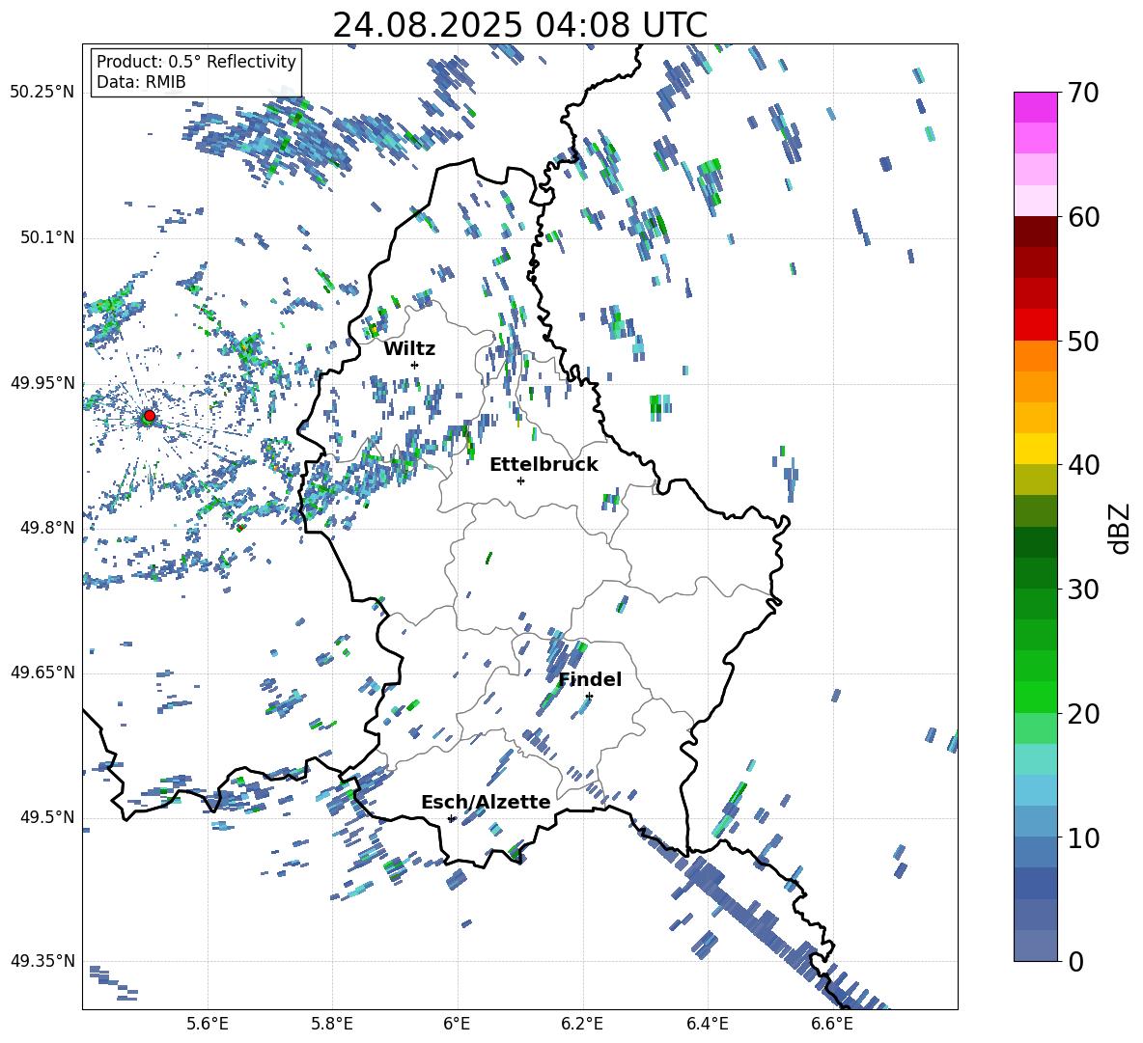Click the 0 colorbar tick label

[x=1075, y=961]
